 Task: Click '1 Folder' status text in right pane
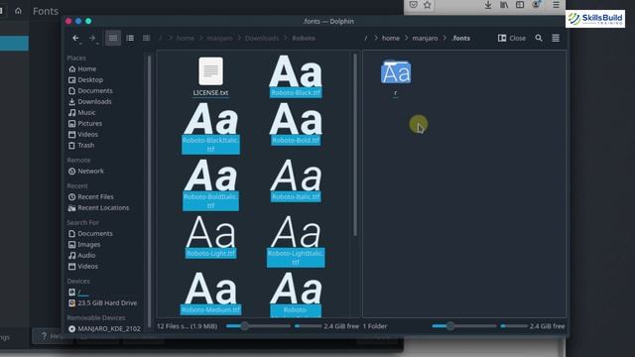click(375, 326)
